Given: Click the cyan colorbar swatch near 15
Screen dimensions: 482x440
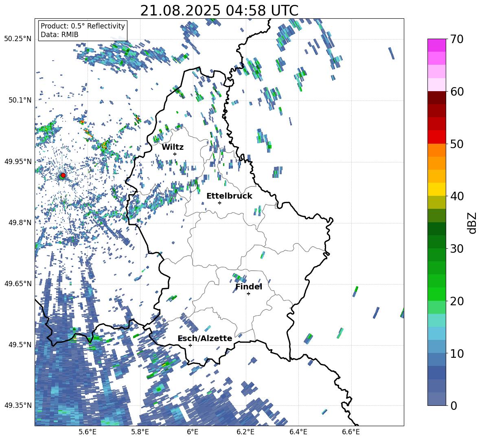Looking at the screenshot, I should tap(436, 320).
